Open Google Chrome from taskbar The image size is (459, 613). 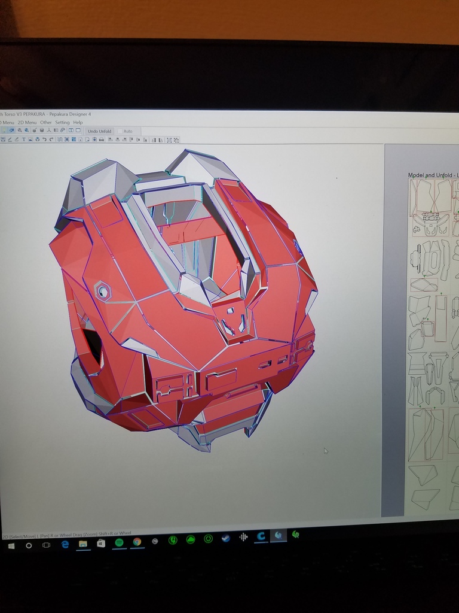point(137,542)
